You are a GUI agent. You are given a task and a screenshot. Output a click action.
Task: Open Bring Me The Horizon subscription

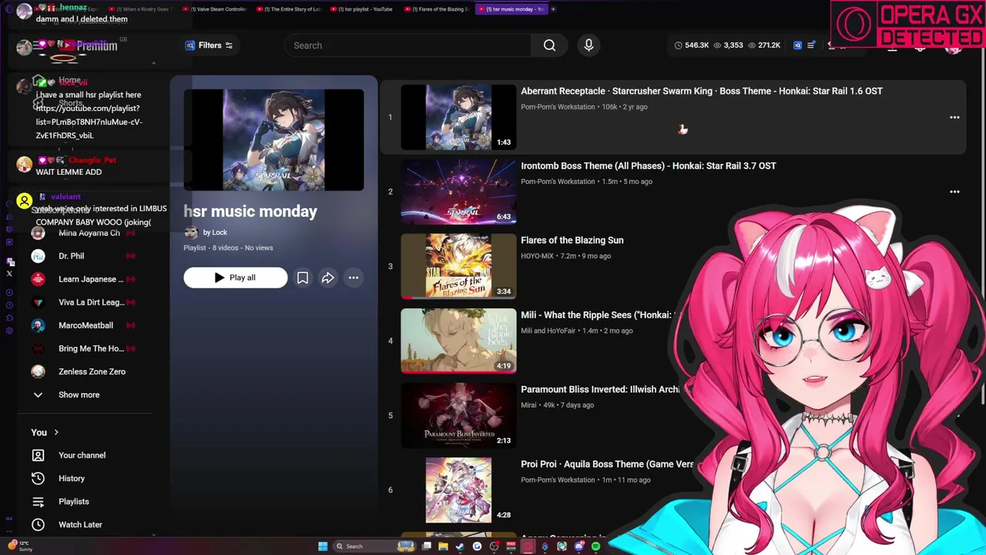tap(91, 348)
